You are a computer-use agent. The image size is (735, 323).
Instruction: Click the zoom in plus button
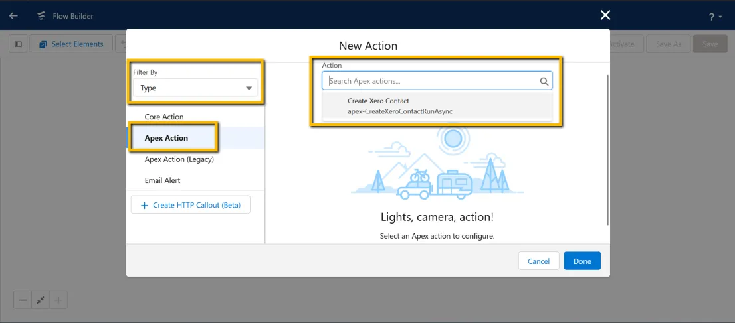(58, 300)
